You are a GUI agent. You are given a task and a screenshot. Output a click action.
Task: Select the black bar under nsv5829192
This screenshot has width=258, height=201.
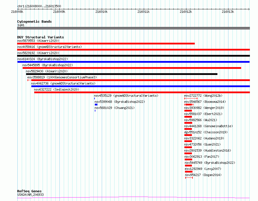tap(133, 56)
